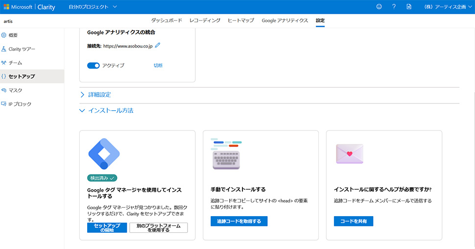Image resolution: width=475 pixels, height=249 pixels.
Task: Click the Google アナリティクスの統合 heading
Action: coord(121,32)
